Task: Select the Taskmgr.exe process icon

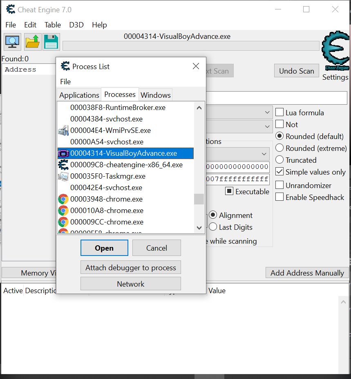Action: click(63, 177)
